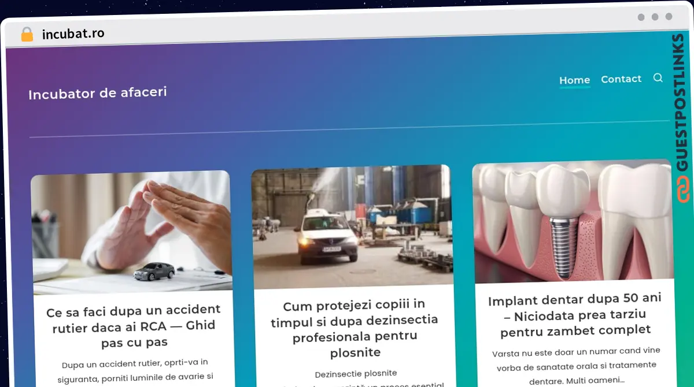Image resolution: width=694 pixels, height=387 pixels.
Task: Open the RCA accident guide article title
Action: coord(134,326)
